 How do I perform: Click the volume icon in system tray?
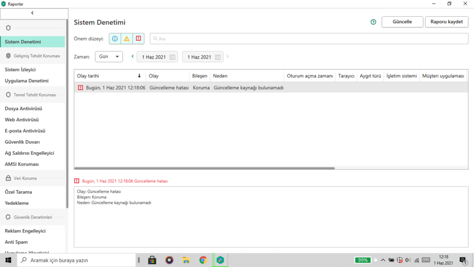click(408, 260)
